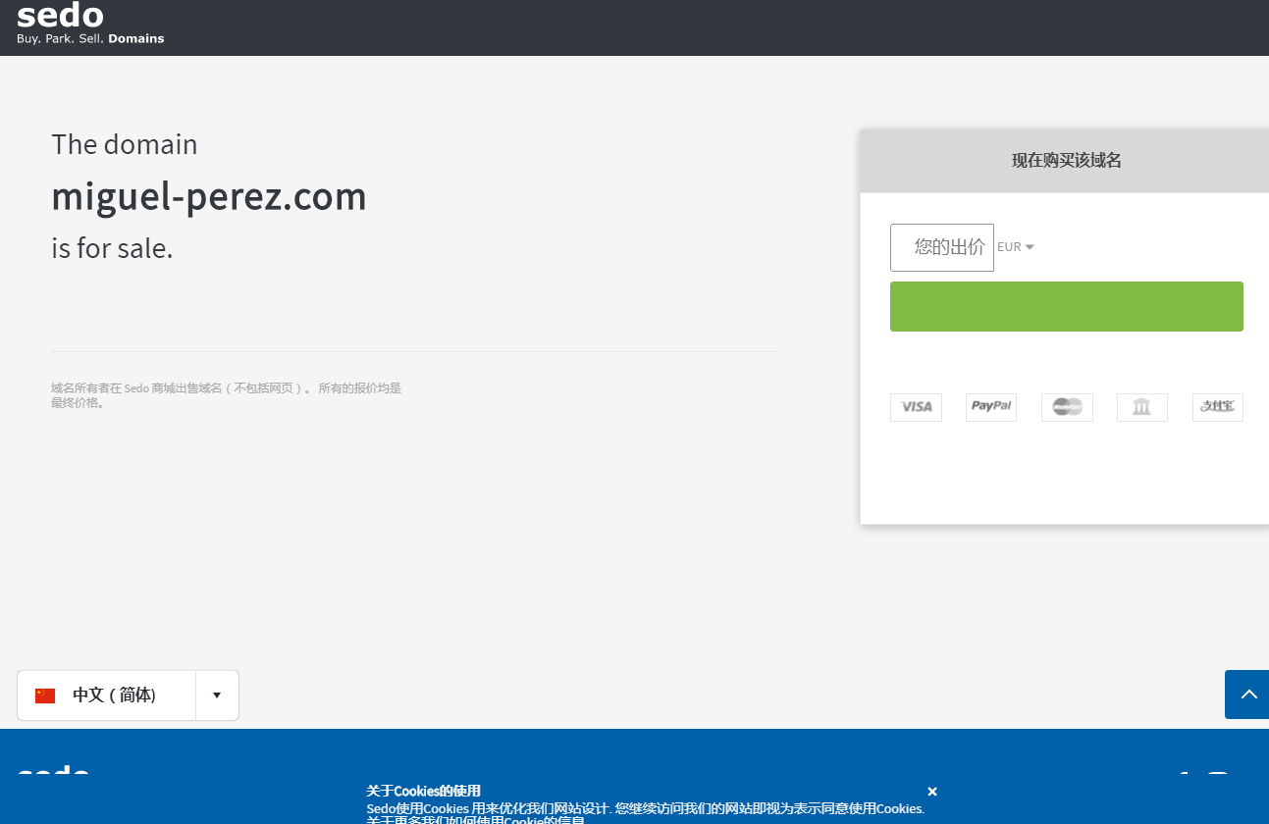Select the Visa payment icon
The height and width of the screenshot is (824, 1269).
point(916,407)
